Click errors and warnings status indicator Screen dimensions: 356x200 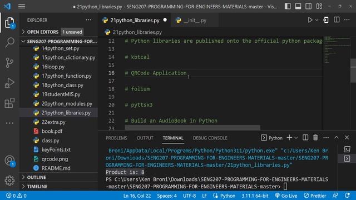pyautogui.click(x=16, y=196)
